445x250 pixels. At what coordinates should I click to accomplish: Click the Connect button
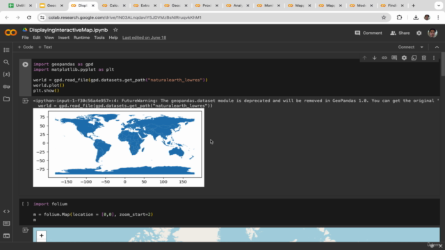[x=406, y=47]
